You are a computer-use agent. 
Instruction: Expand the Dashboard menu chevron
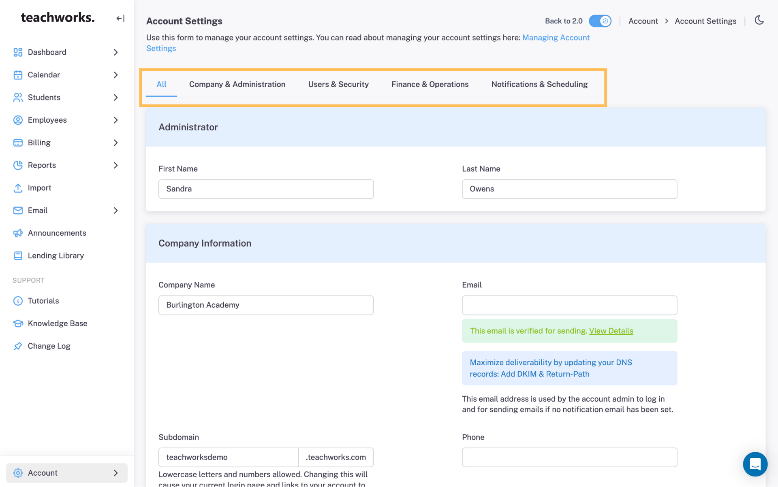point(115,52)
